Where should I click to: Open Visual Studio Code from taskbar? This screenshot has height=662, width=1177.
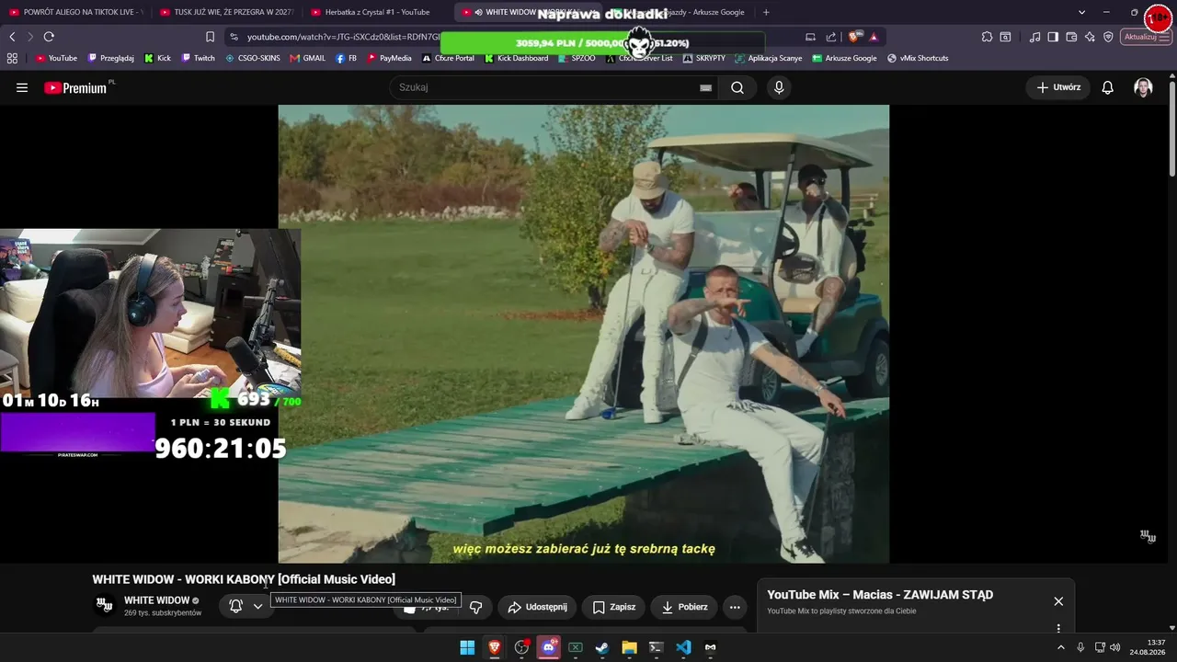click(683, 647)
